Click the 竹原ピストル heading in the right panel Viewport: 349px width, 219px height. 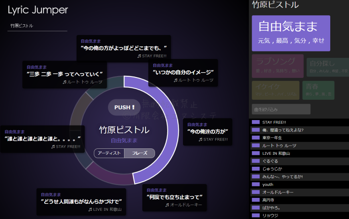(275, 5)
